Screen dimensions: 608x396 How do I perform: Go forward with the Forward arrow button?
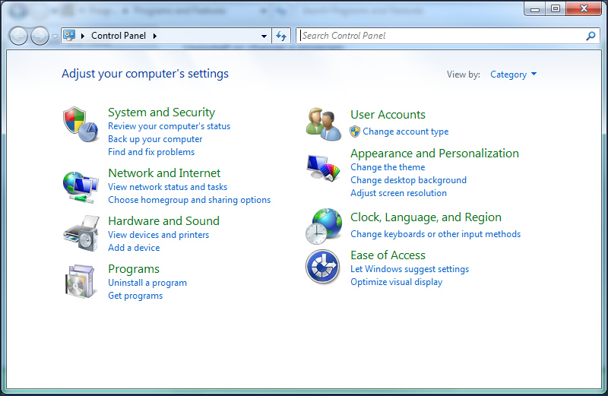40,36
